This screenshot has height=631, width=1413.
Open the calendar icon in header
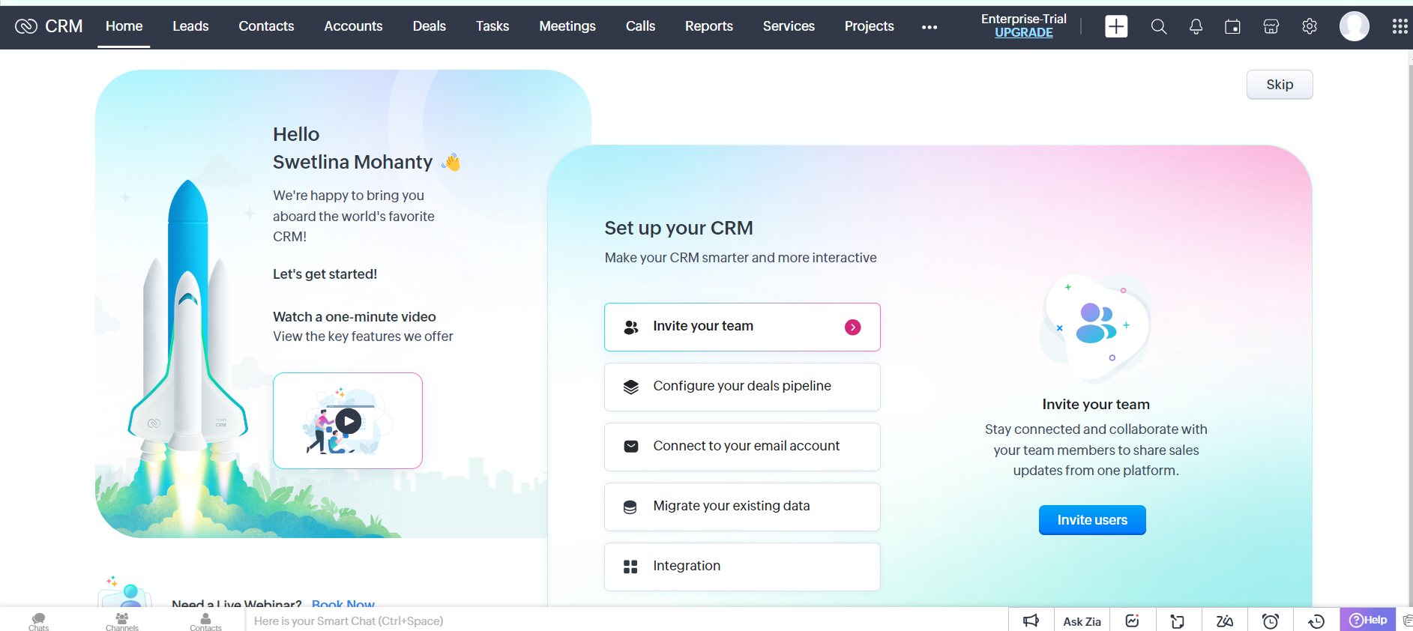tap(1232, 27)
